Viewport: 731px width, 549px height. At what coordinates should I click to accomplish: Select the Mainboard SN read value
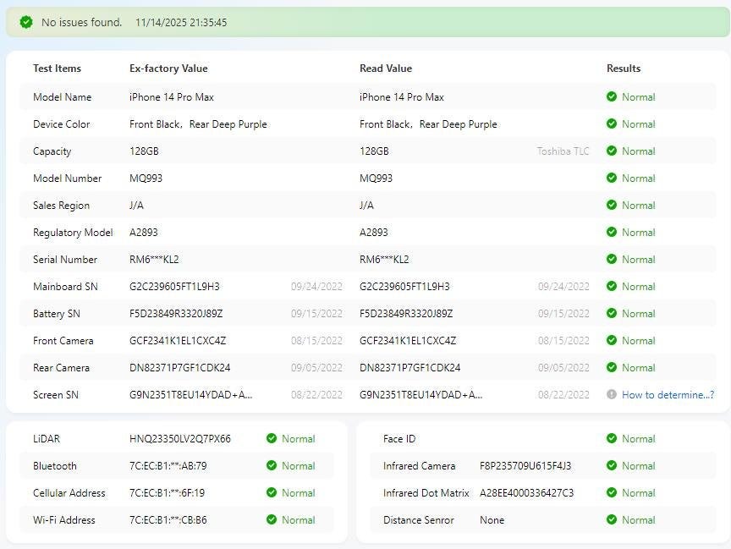tap(404, 287)
